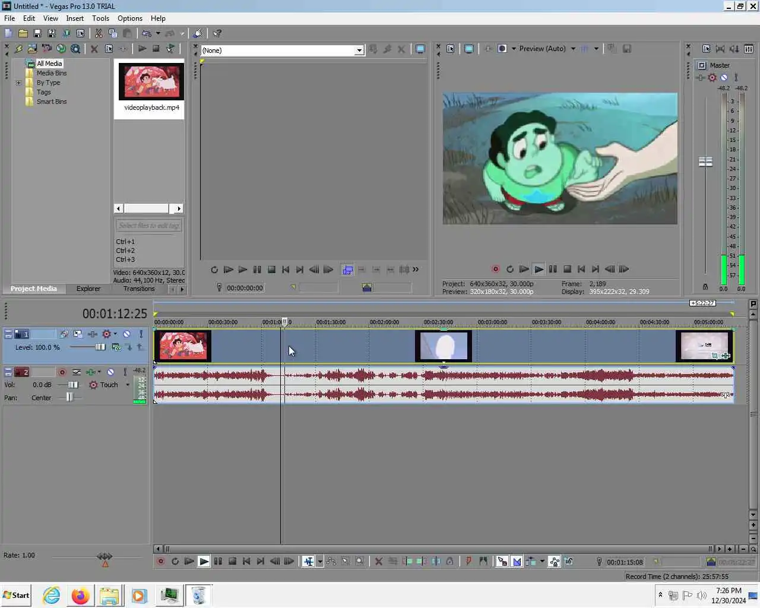Switch to the Transitions tab
760x608 pixels.
pyautogui.click(x=139, y=289)
